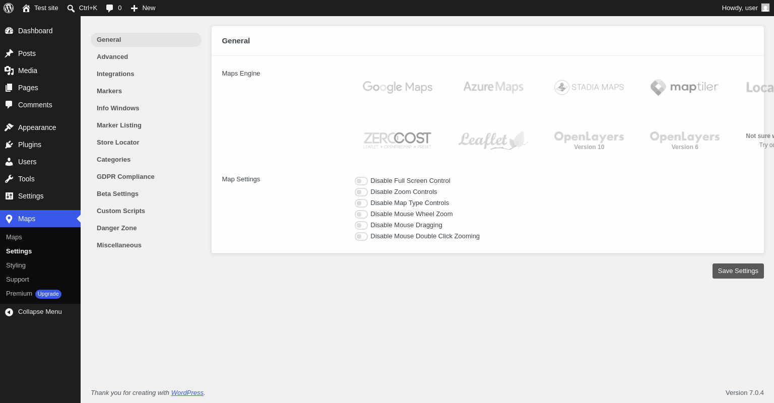Click the comments bubble icon in admin bar
Screen dimensions: 774x403
pos(109,8)
